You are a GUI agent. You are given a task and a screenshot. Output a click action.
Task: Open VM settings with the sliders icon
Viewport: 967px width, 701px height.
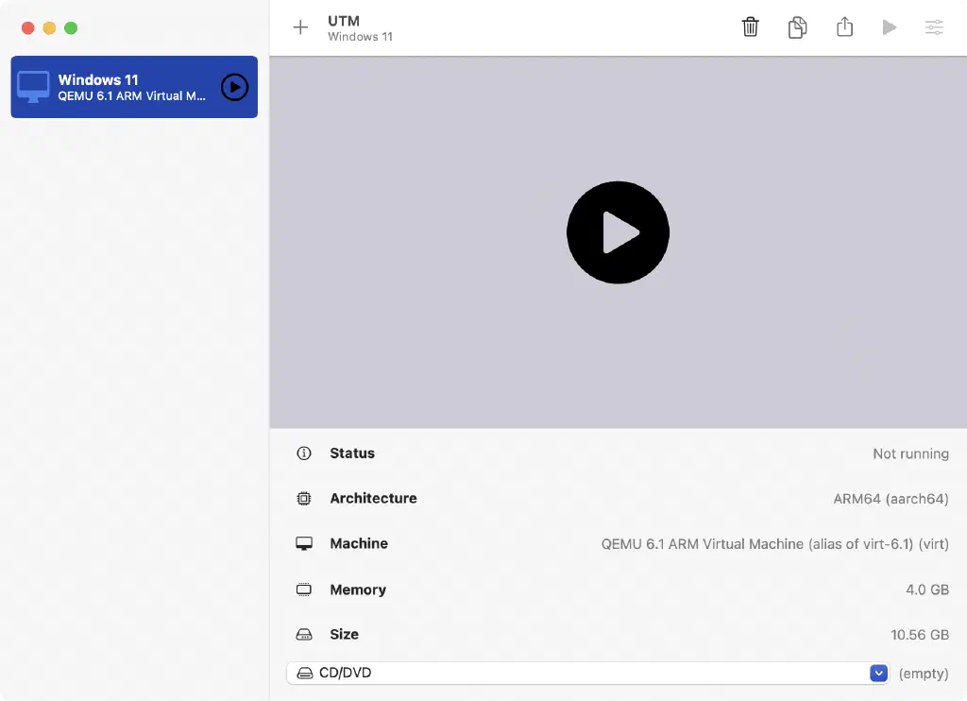(x=934, y=27)
